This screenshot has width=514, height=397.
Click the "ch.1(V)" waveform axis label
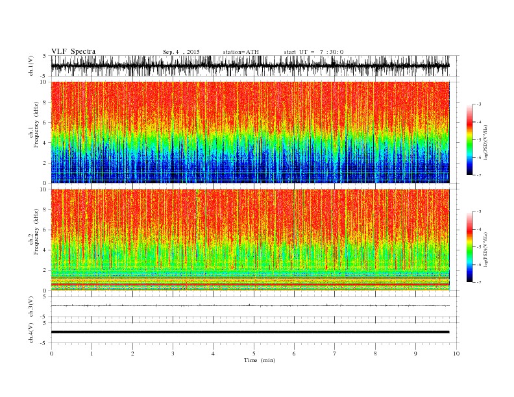(x=31, y=66)
